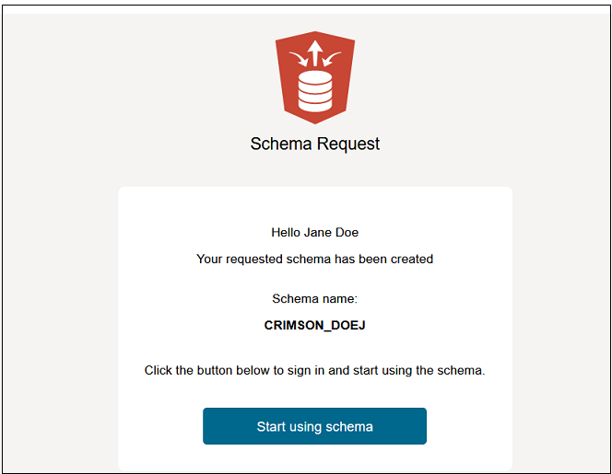Click the middle disk of the database stack
Viewport: 612px width, 474px height.
(x=315, y=88)
